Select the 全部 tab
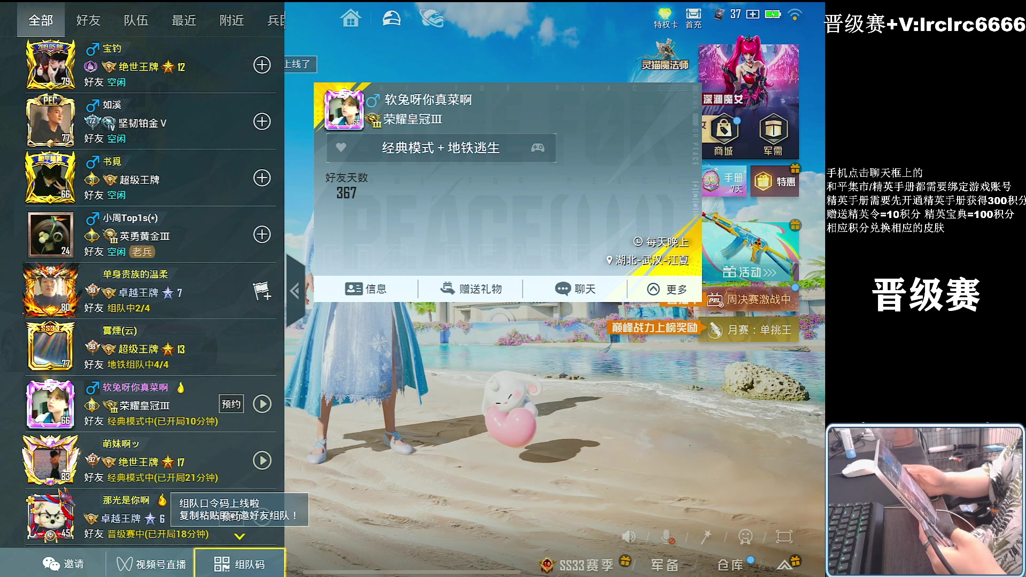This screenshot has height=577, width=1026. [x=41, y=20]
